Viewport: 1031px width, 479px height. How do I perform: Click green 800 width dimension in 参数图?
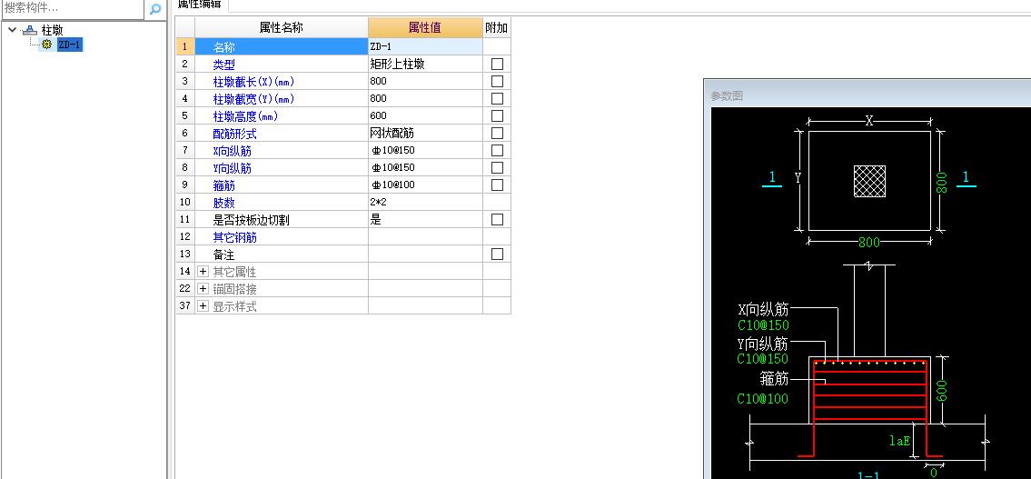coord(869,243)
